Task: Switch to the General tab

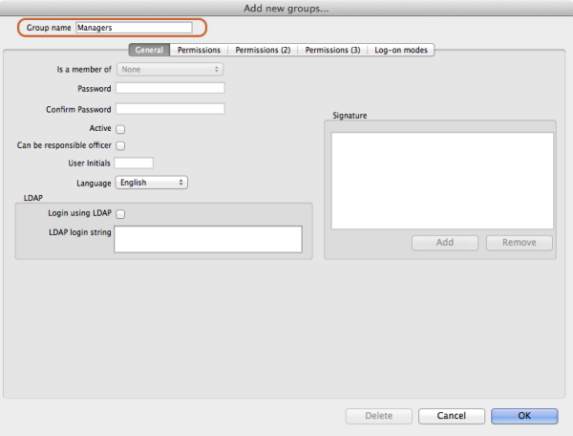Action: (x=149, y=50)
